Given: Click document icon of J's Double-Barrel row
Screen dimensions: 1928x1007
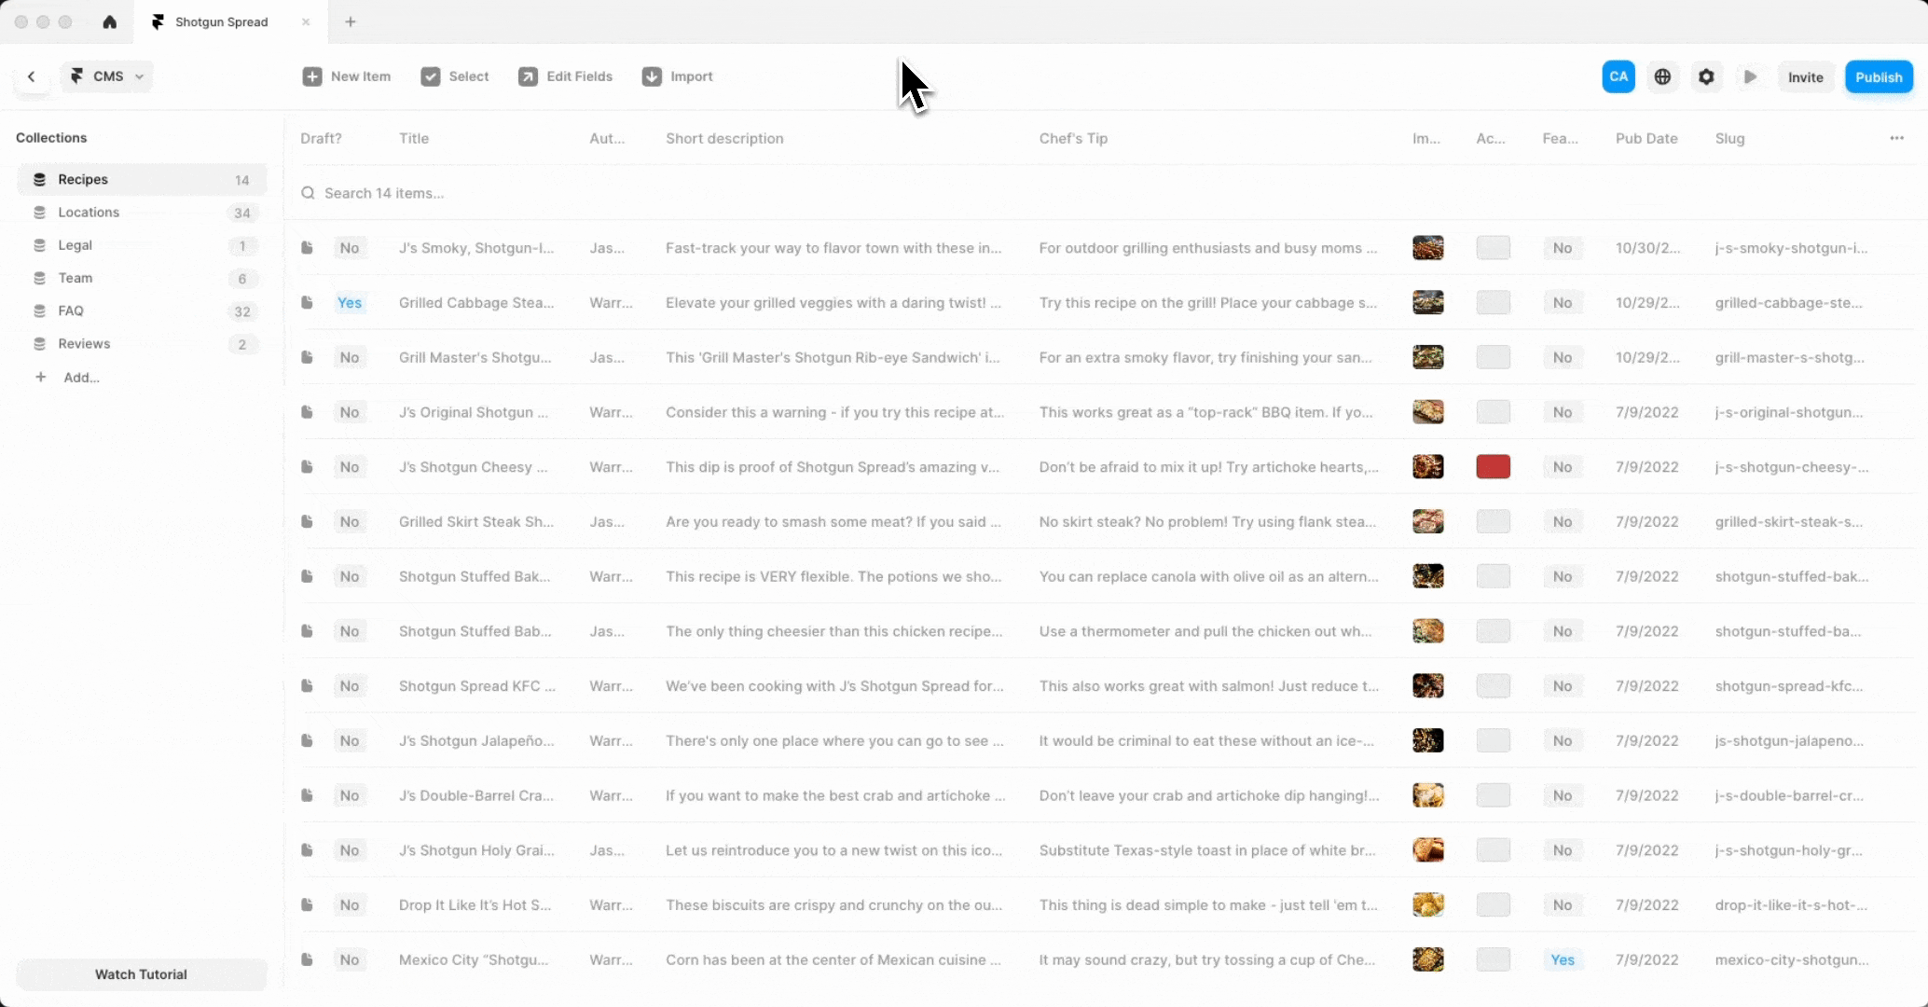Looking at the screenshot, I should tap(307, 795).
